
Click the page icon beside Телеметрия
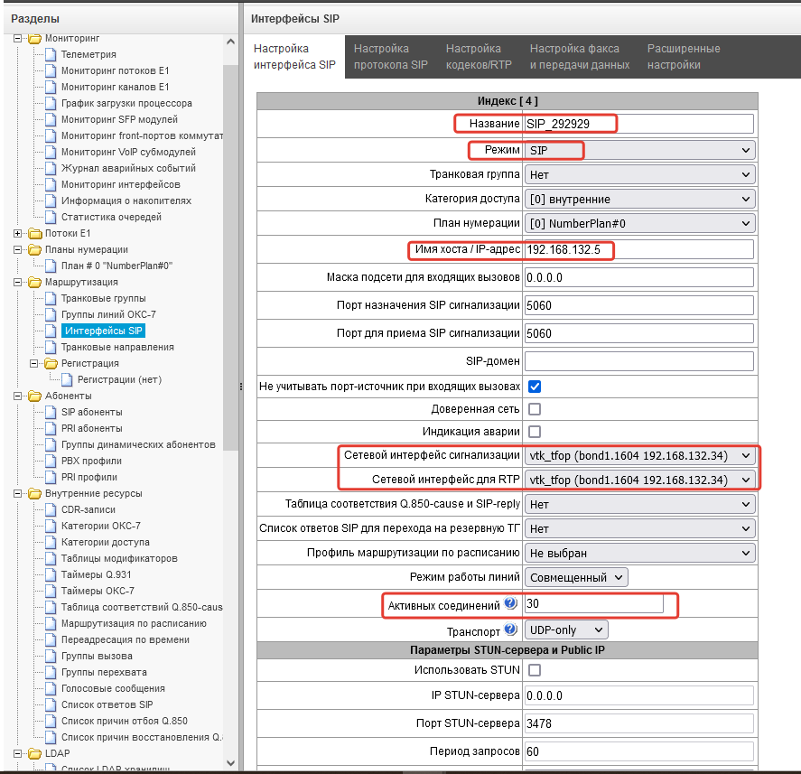point(51,55)
